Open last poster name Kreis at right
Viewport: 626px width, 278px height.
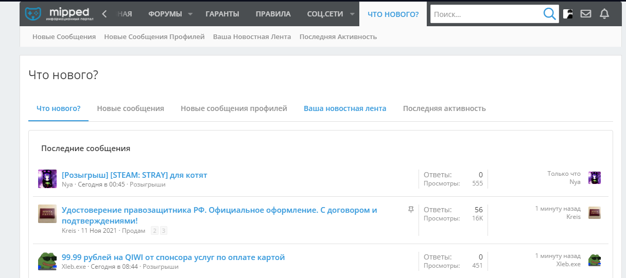[573, 217]
